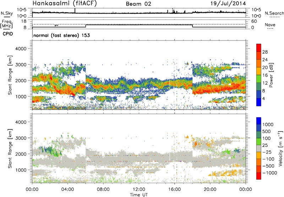Click the Power [dB] colorbar title

[x=271, y=75]
